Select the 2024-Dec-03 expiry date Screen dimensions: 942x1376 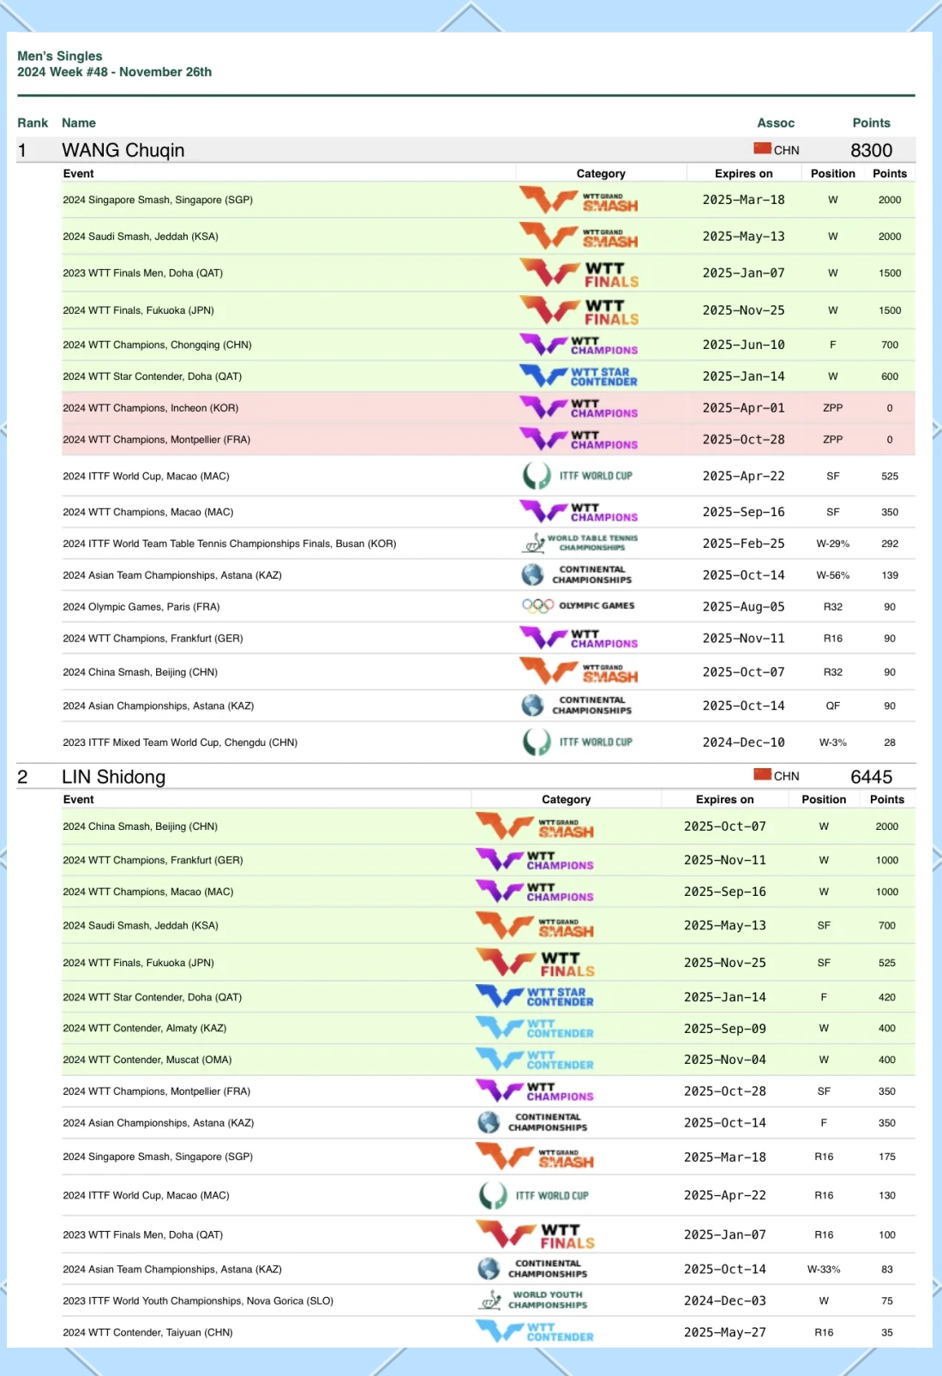(724, 1301)
